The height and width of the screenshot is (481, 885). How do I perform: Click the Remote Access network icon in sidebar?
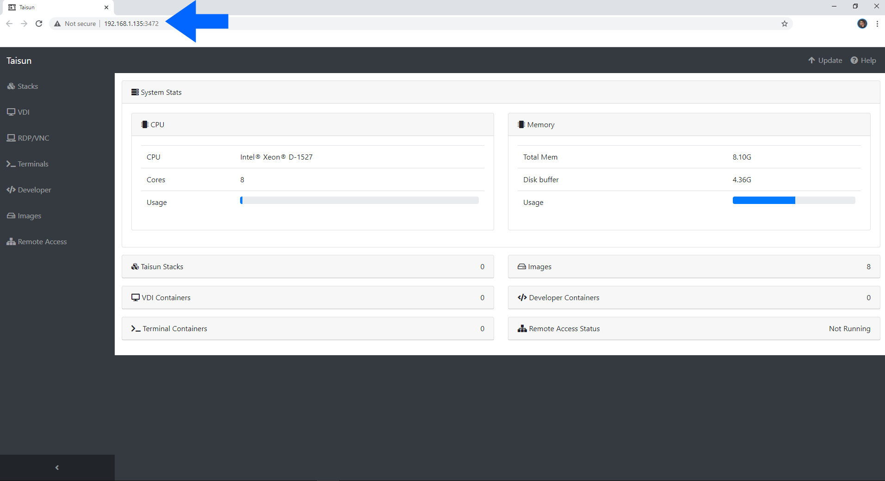click(11, 242)
